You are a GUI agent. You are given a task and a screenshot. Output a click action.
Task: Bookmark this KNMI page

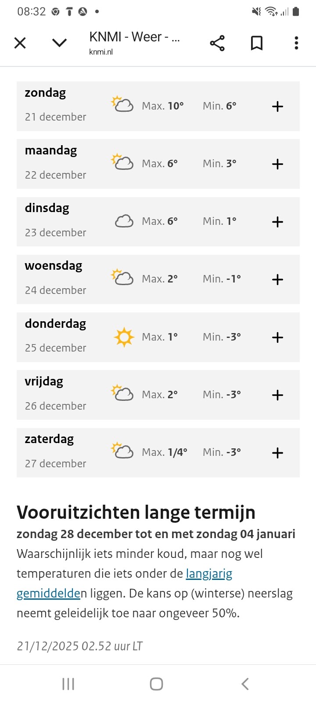[257, 43]
